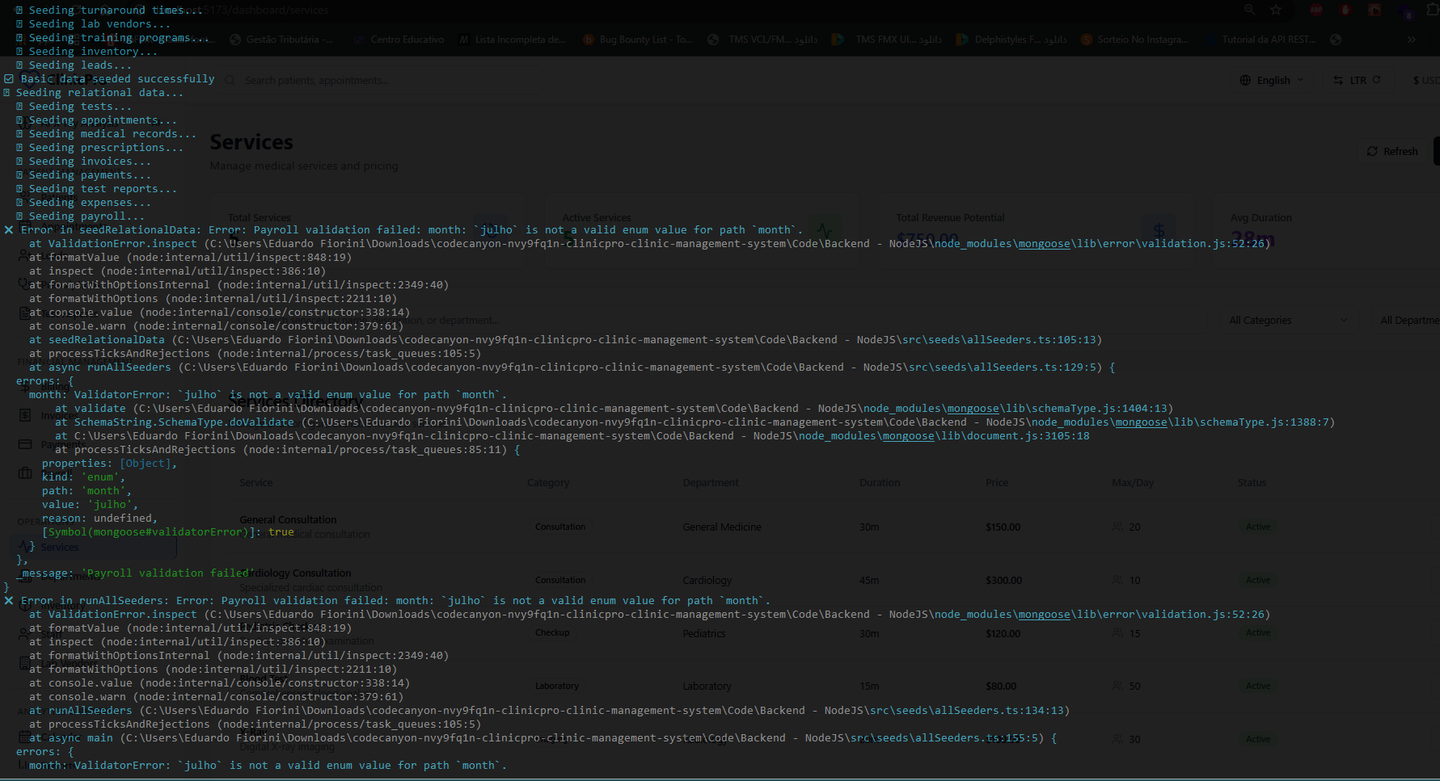Click the Price column header
This screenshot has height=781, width=1440.
[997, 482]
